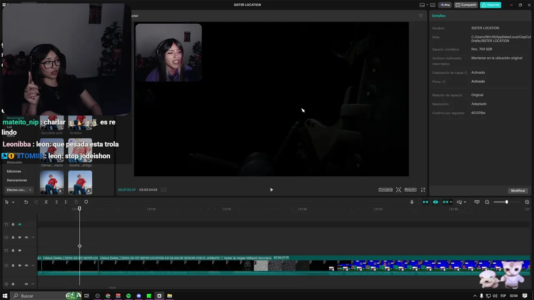Open the selection tool mode dropdown
This screenshot has height=300, width=534.
tap(13, 202)
